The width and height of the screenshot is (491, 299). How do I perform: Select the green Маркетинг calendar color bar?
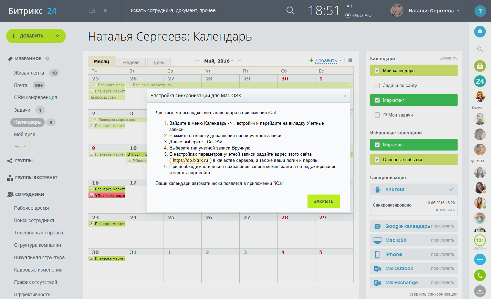pos(414,100)
